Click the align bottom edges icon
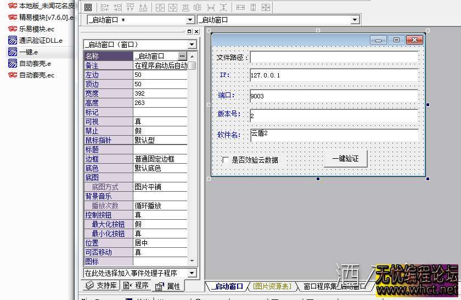The width and height of the screenshot is (461, 300). point(143,8)
